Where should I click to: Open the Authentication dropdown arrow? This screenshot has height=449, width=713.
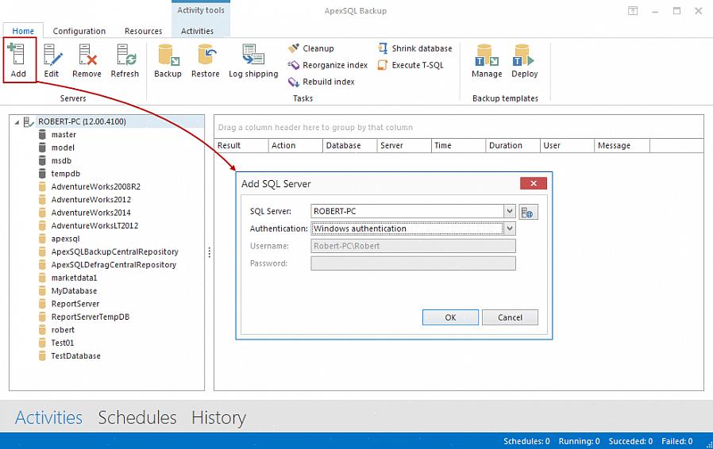[509, 228]
